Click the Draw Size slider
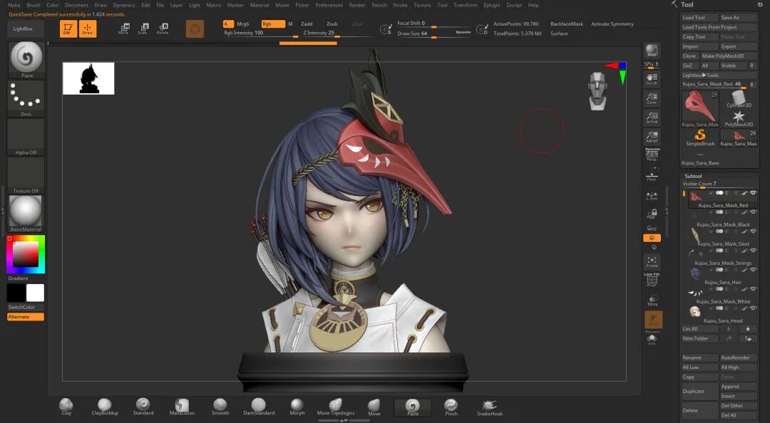 (433, 33)
